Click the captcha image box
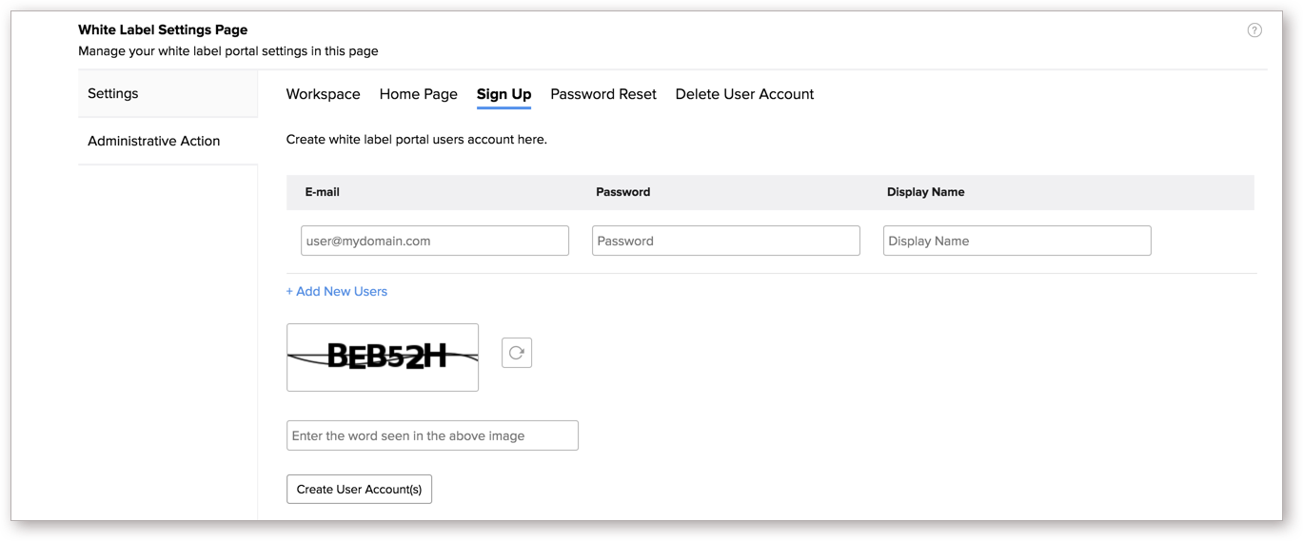The width and height of the screenshot is (1303, 541). click(x=383, y=357)
